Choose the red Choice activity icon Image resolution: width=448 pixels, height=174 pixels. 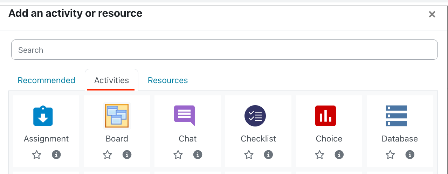coord(325,116)
